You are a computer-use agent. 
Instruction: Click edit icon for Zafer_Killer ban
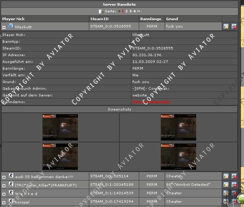(x=226, y=184)
